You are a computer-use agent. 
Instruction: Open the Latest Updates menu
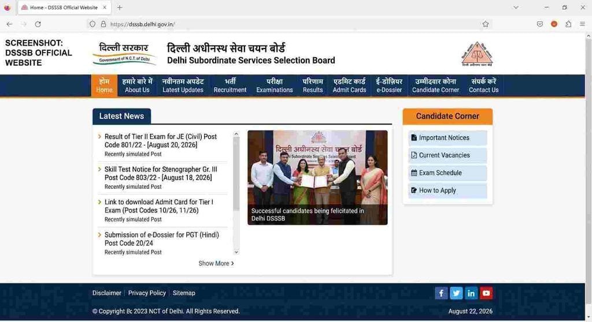click(183, 85)
